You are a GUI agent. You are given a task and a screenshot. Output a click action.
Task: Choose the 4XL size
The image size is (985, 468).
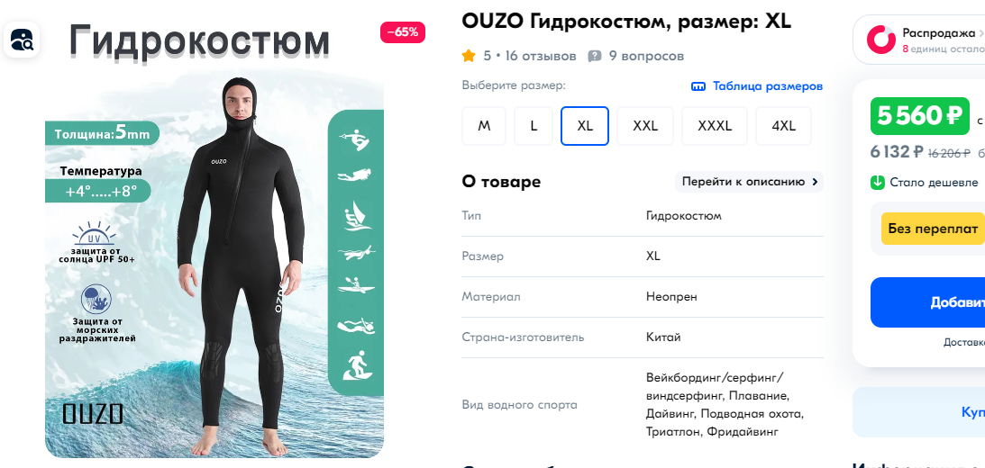point(783,126)
